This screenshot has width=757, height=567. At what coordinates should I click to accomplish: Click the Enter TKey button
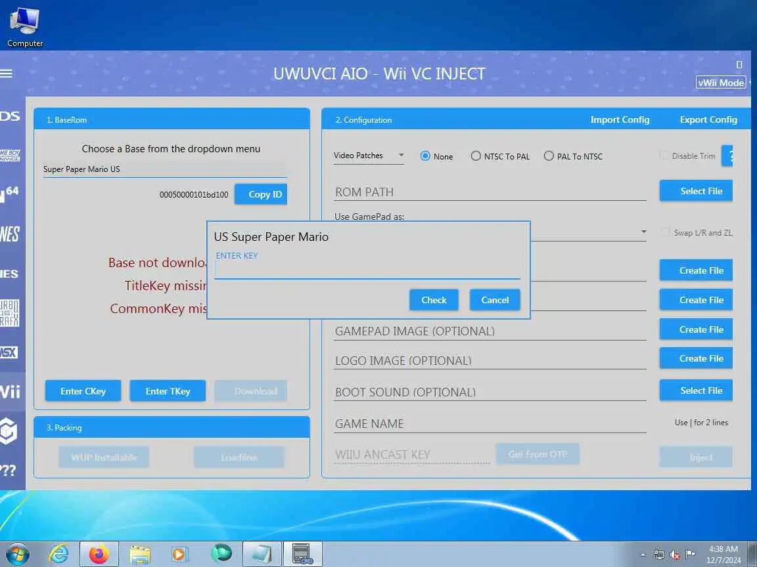pos(168,391)
